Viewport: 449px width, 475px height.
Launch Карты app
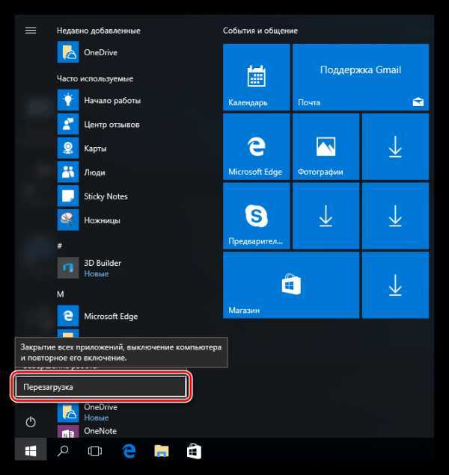click(82, 148)
